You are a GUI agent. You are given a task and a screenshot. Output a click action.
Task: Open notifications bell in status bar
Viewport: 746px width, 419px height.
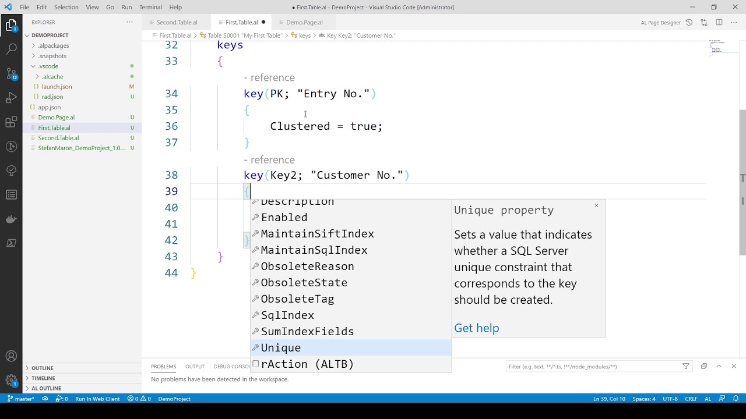736,399
